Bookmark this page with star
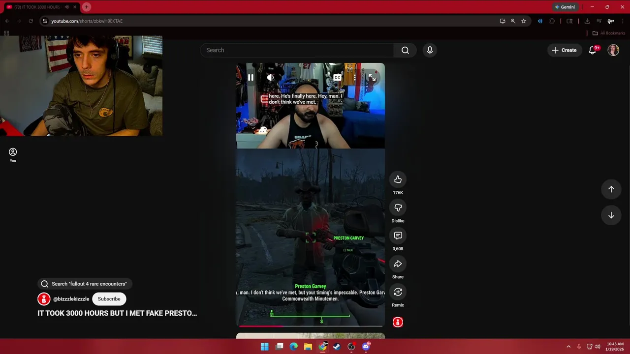Image resolution: width=630 pixels, height=354 pixels. 524,21
